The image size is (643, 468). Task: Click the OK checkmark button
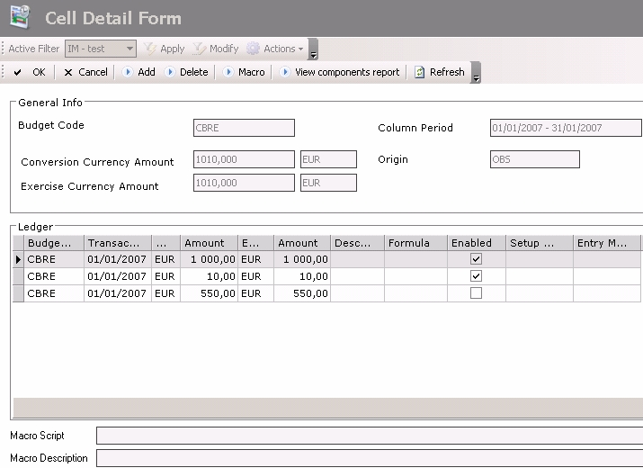[x=29, y=72]
